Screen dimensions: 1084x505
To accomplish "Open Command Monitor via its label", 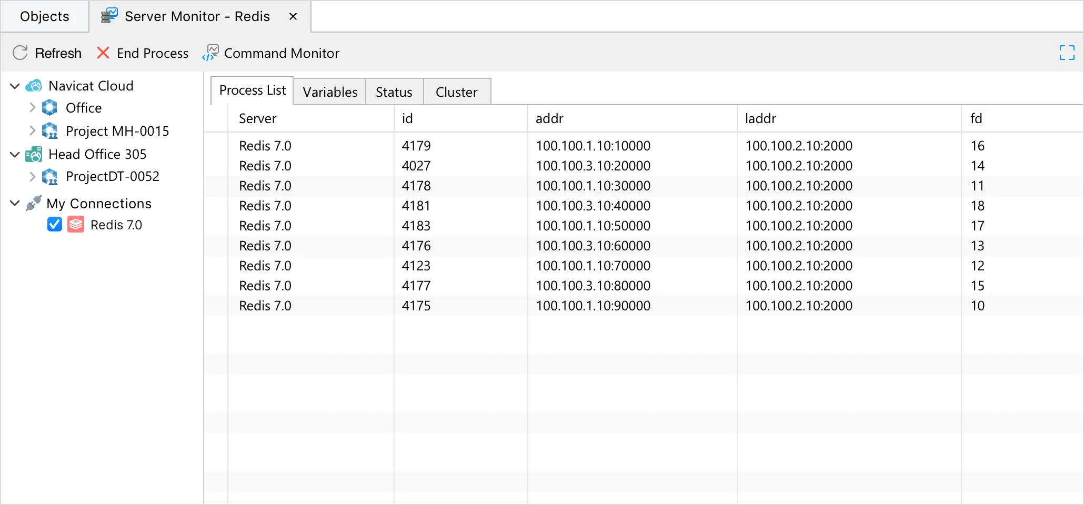I will point(282,53).
